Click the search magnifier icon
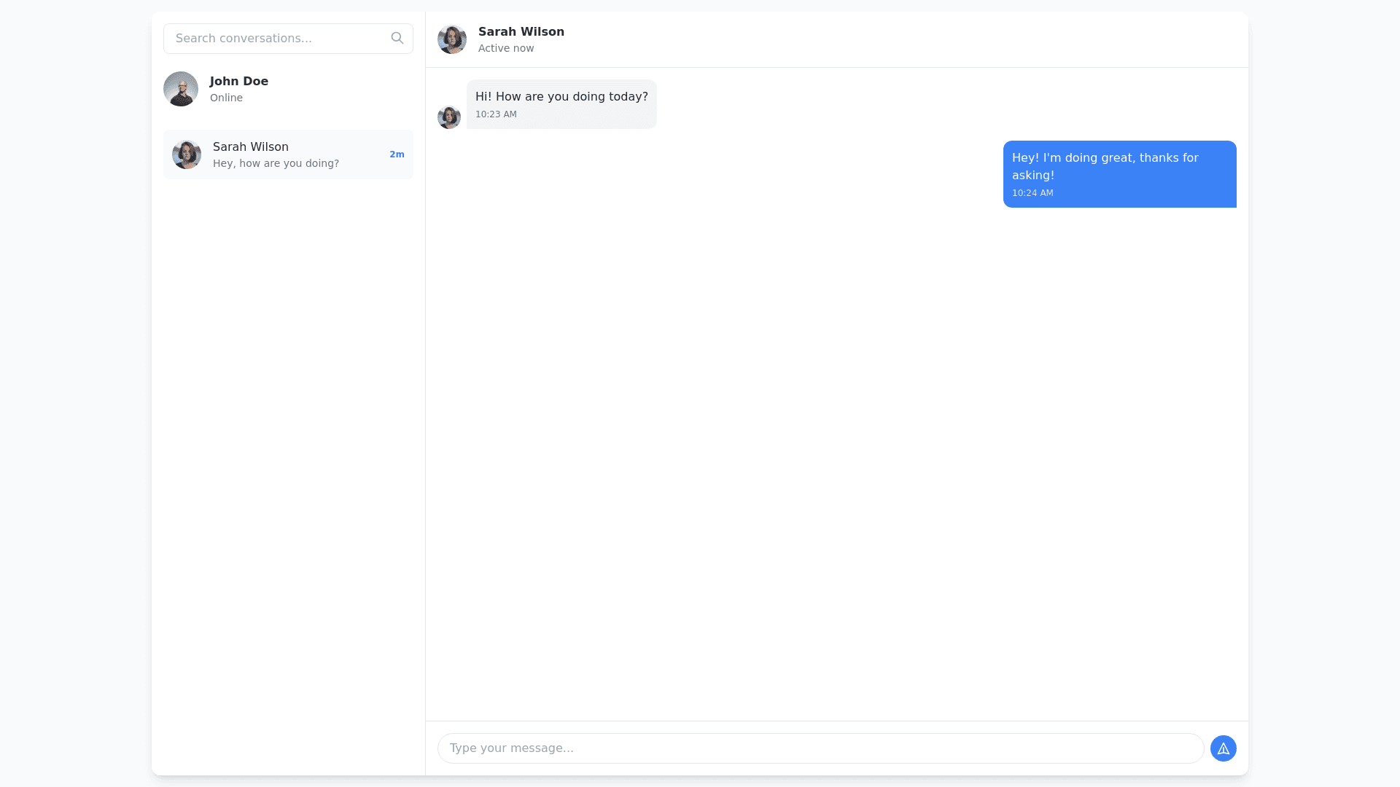Image resolution: width=1400 pixels, height=787 pixels. [x=397, y=38]
